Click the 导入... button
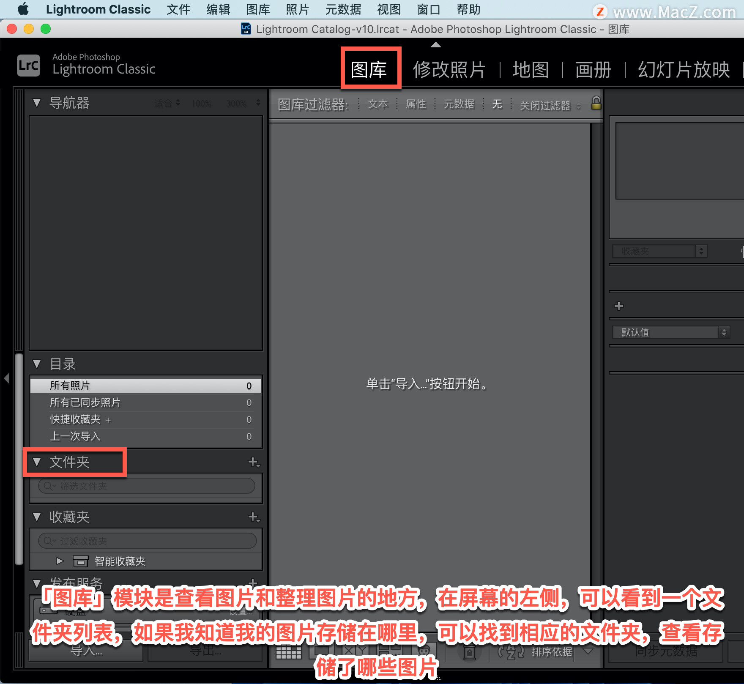The height and width of the screenshot is (684, 744). click(x=86, y=651)
